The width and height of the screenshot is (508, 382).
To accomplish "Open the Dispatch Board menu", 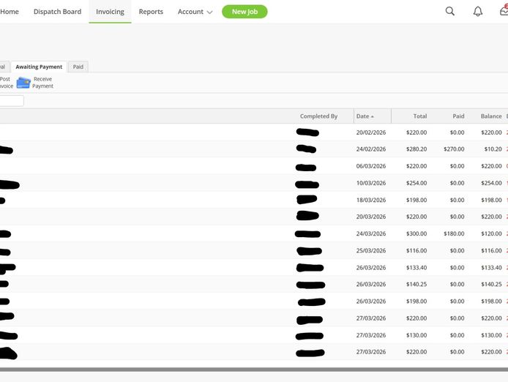I will [x=57, y=12].
